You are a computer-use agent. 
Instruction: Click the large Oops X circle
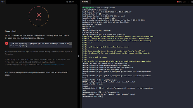click(x=39, y=16)
